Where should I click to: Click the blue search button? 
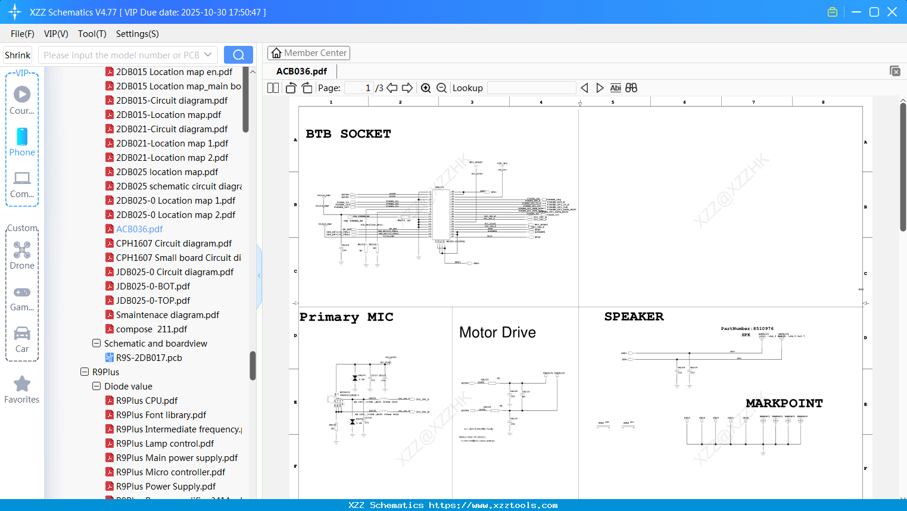coord(238,55)
